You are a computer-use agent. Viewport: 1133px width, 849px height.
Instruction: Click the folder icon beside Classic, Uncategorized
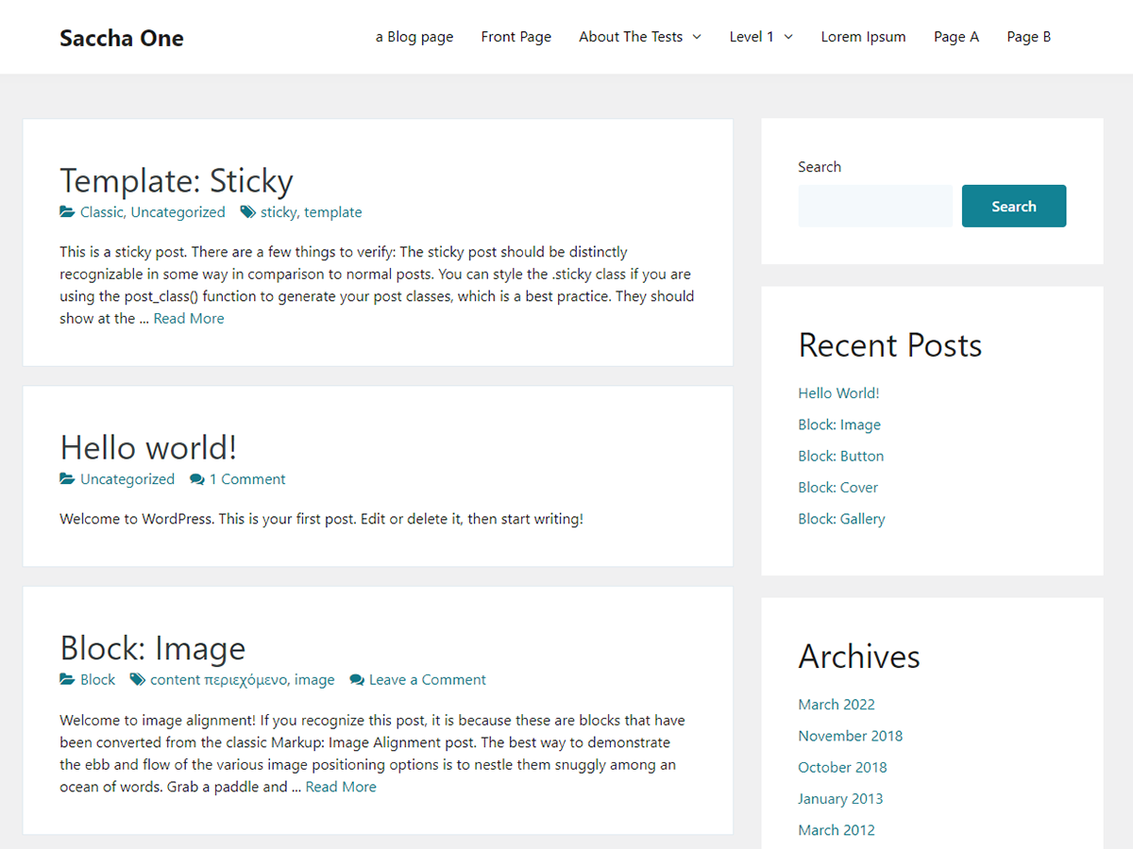coord(65,212)
